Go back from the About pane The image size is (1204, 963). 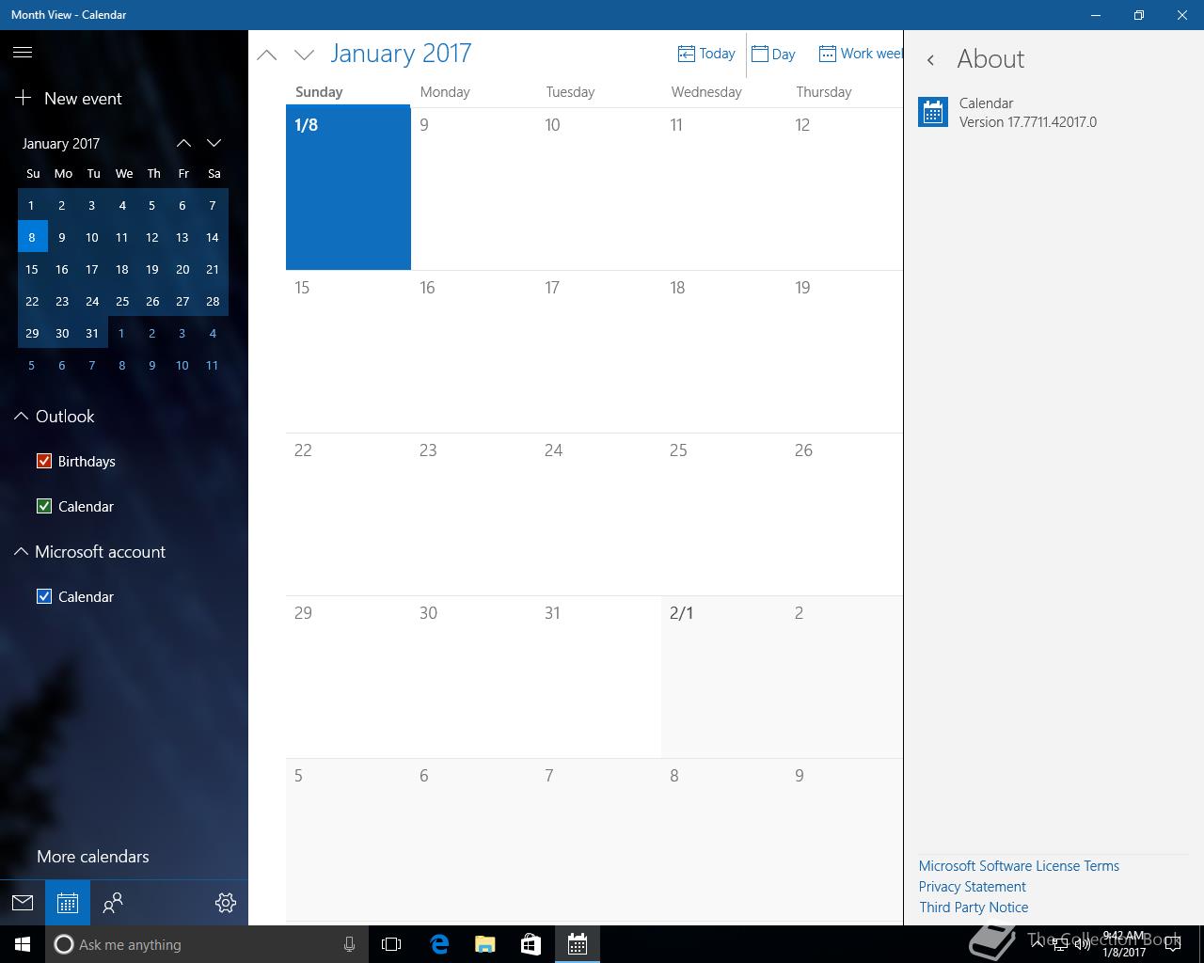tap(931, 59)
